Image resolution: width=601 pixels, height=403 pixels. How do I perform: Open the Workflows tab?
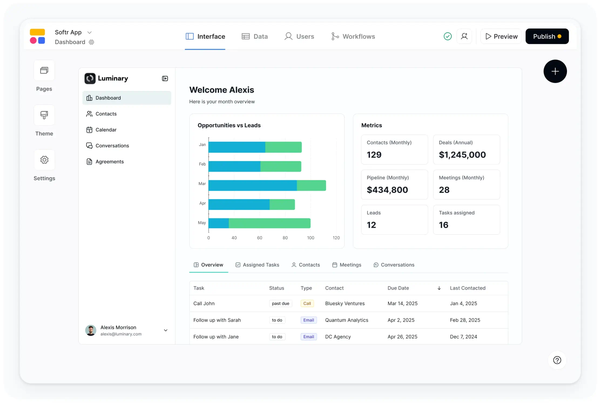(353, 36)
